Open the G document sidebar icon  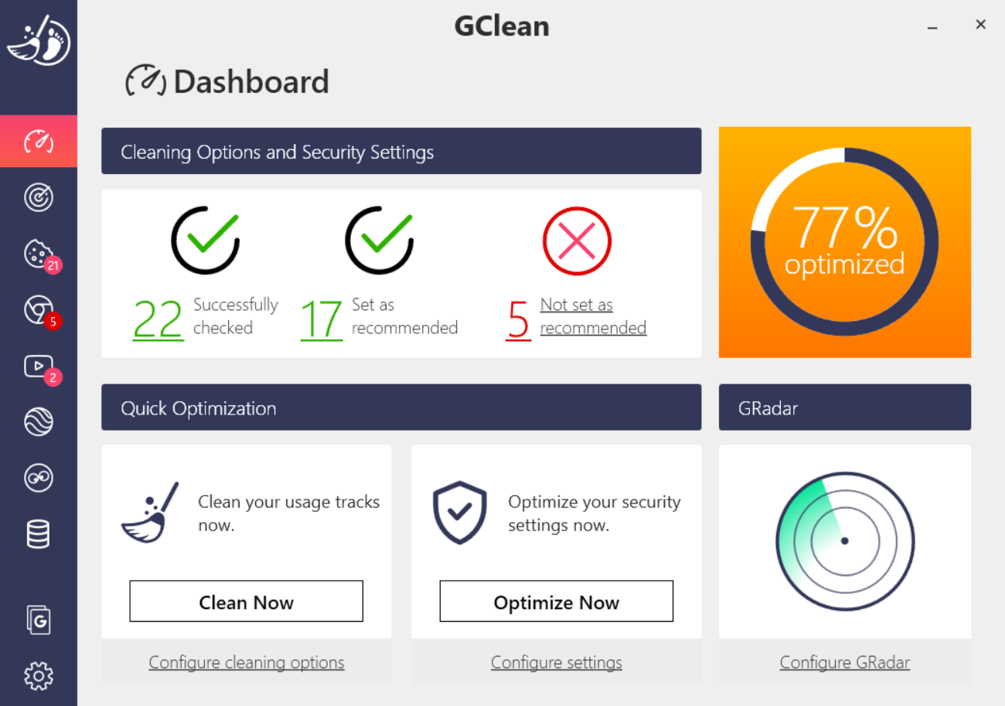click(x=39, y=620)
